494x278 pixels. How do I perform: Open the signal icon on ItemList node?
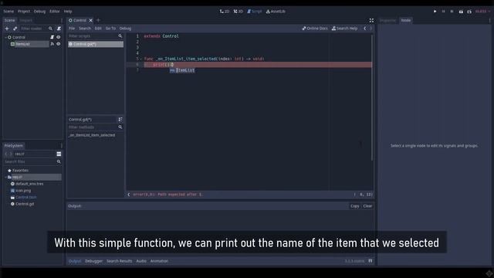point(52,44)
